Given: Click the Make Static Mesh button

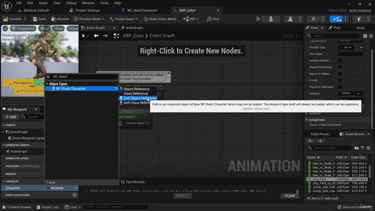Looking at the screenshot, I should click(160, 19).
